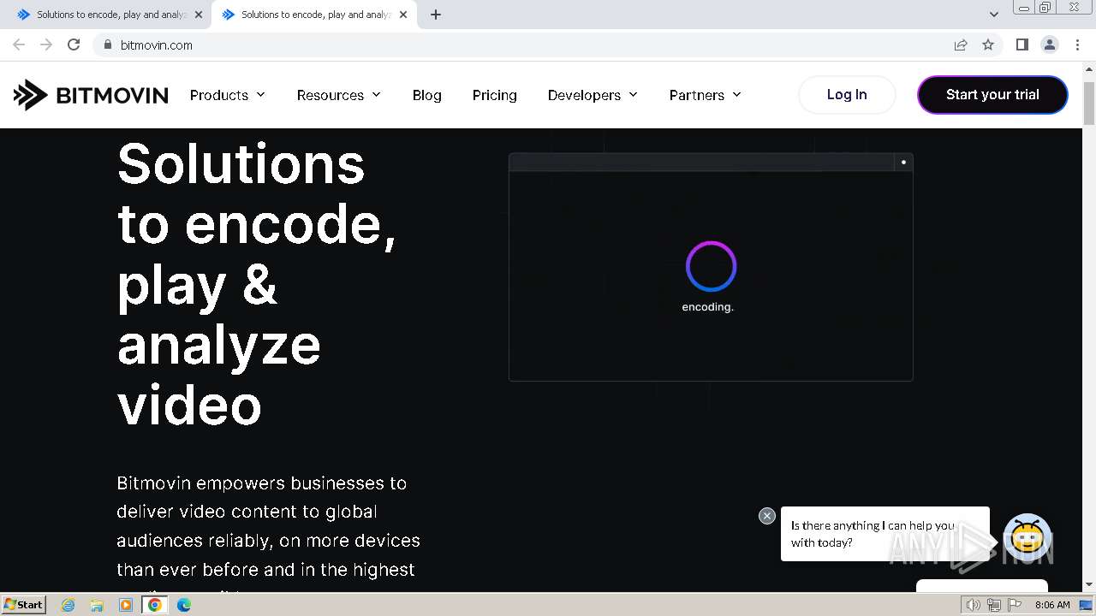Expand the Products menu
Screen dimensions: 1096x616
[x=228, y=95]
